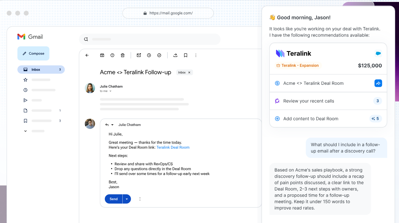
Task: Snooze email with toolbar clock icon
Action: tap(149, 55)
